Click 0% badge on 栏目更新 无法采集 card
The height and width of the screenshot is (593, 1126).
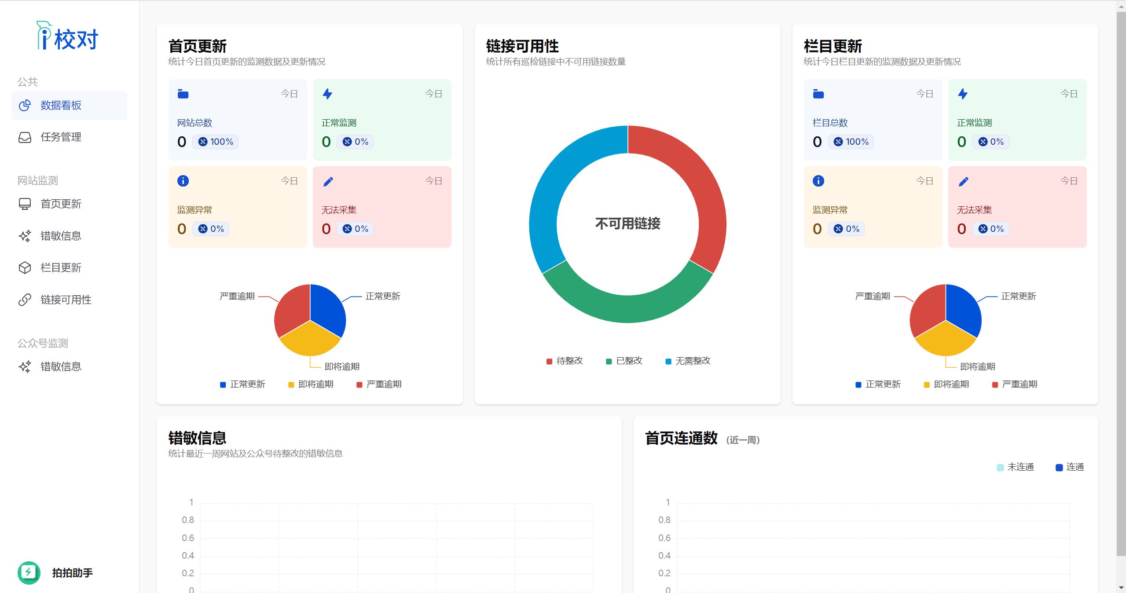[x=990, y=229]
